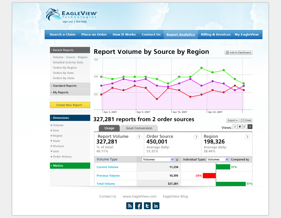Image resolution: width=281 pixels, height=218 pixels.
Task: Click the sort arrow beside Volumes dropdown
Action: (x=177, y=159)
